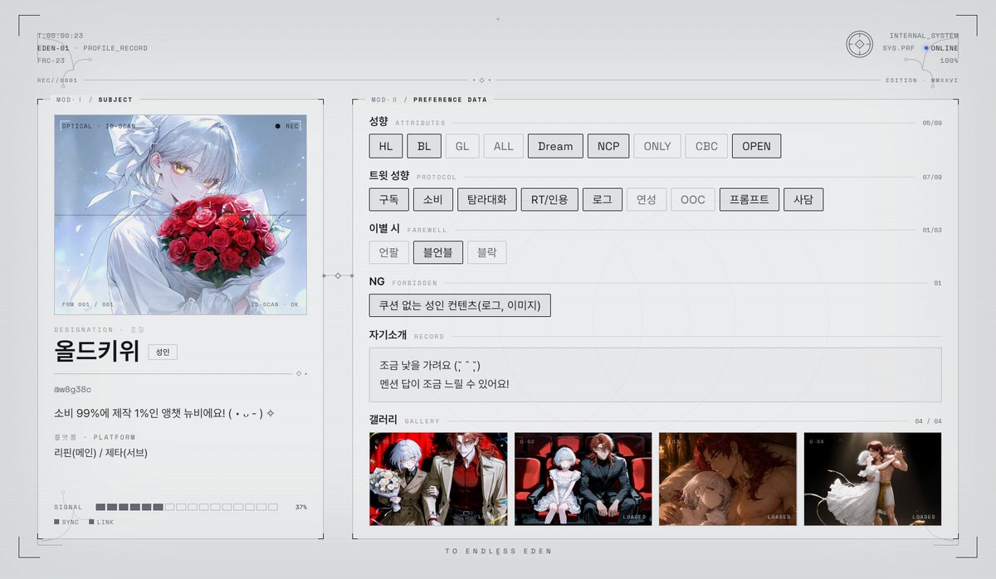Click the signal strength bar at 37%
Screen dimensions: 996x579
click(187, 507)
